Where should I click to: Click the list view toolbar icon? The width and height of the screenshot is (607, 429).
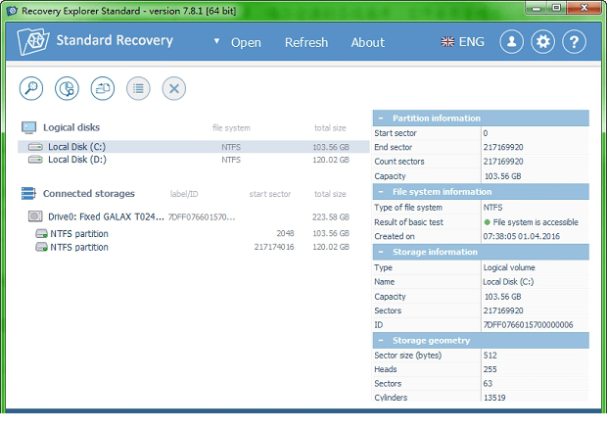coord(138,89)
